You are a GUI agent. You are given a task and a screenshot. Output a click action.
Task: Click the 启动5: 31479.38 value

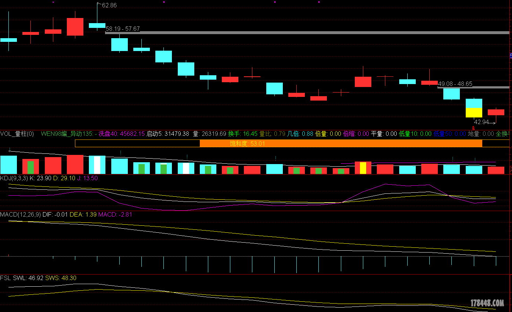(168, 134)
